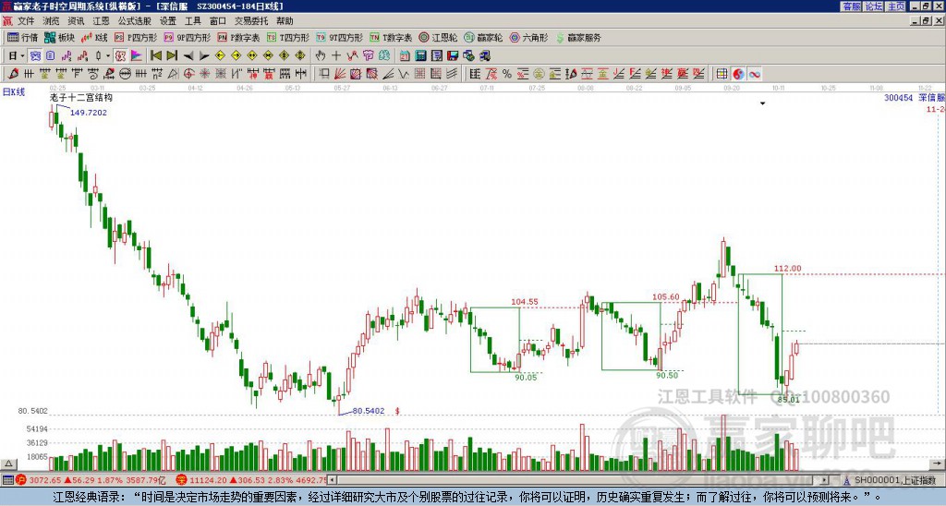Jump to first bar with skip-to-start icon
Image resolution: width=946 pixels, height=506 pixels.
pos(155,56)
